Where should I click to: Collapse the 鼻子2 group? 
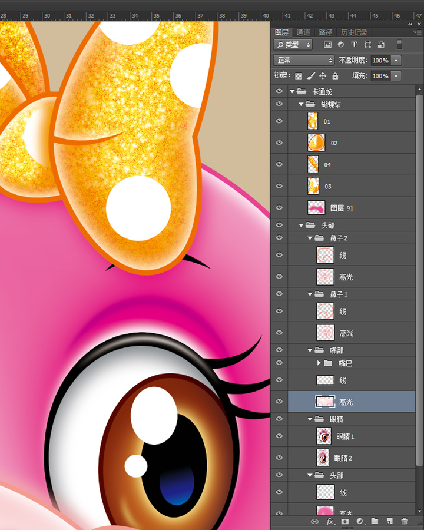[310, 238]
